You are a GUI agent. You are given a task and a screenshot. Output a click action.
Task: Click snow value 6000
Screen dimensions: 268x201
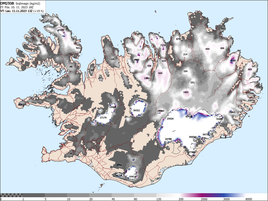click(233, 61)
